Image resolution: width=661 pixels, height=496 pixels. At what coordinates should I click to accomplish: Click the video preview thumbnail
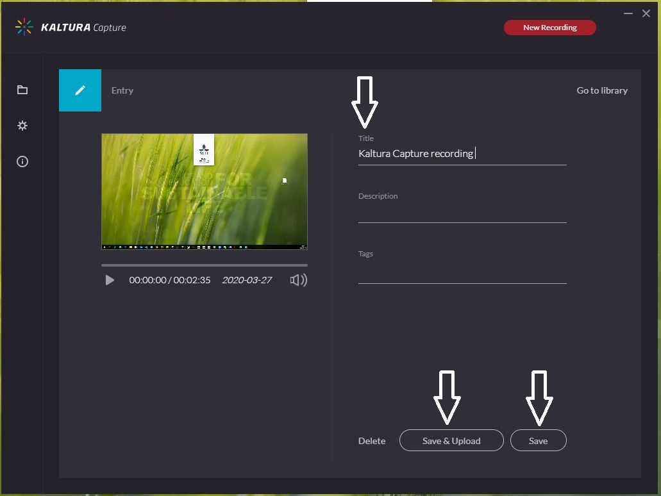click(x=205, y=192)
